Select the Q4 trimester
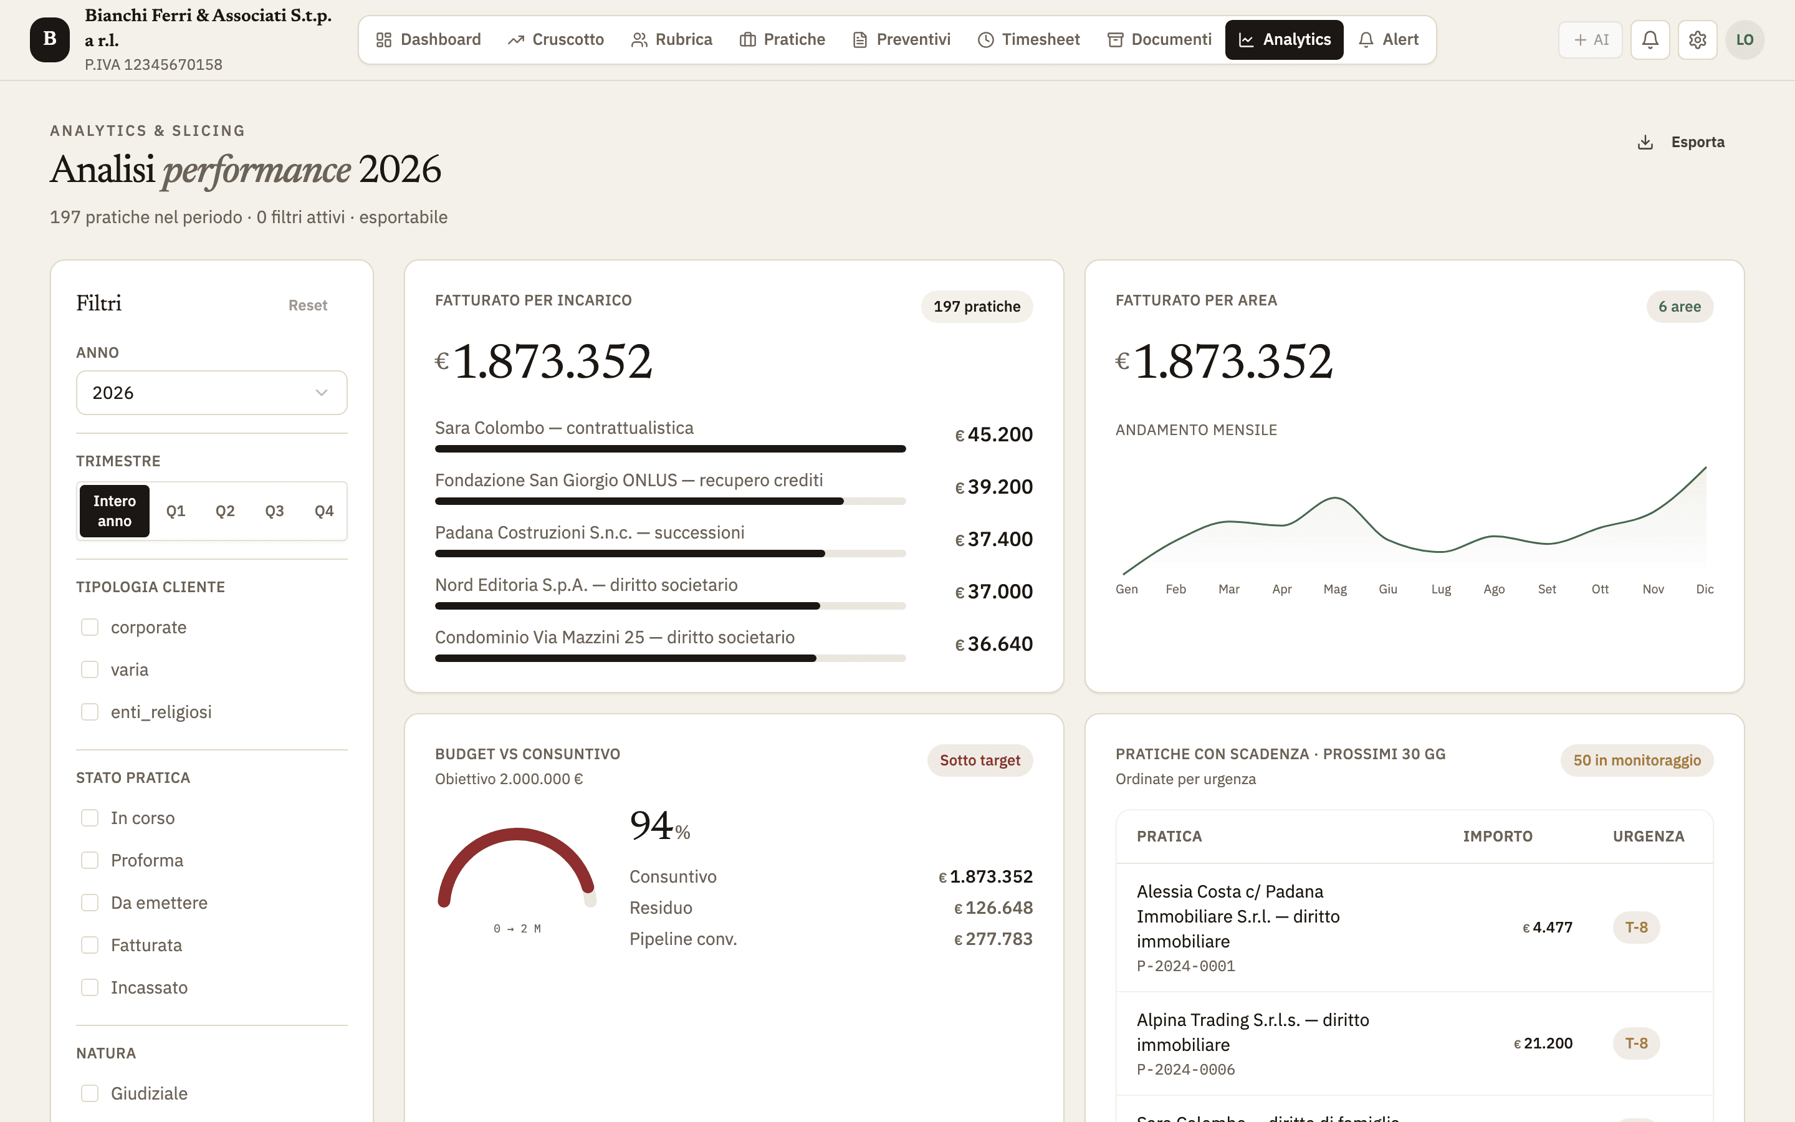The width and height of the screenshot is (1795, 1122). point(324,511)
